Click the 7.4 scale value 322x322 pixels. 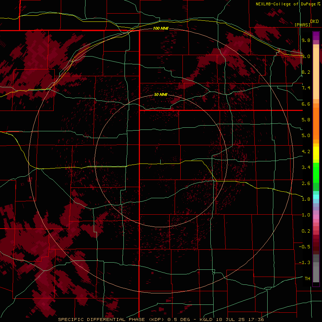pyautogui.click(x=306, y=88)
